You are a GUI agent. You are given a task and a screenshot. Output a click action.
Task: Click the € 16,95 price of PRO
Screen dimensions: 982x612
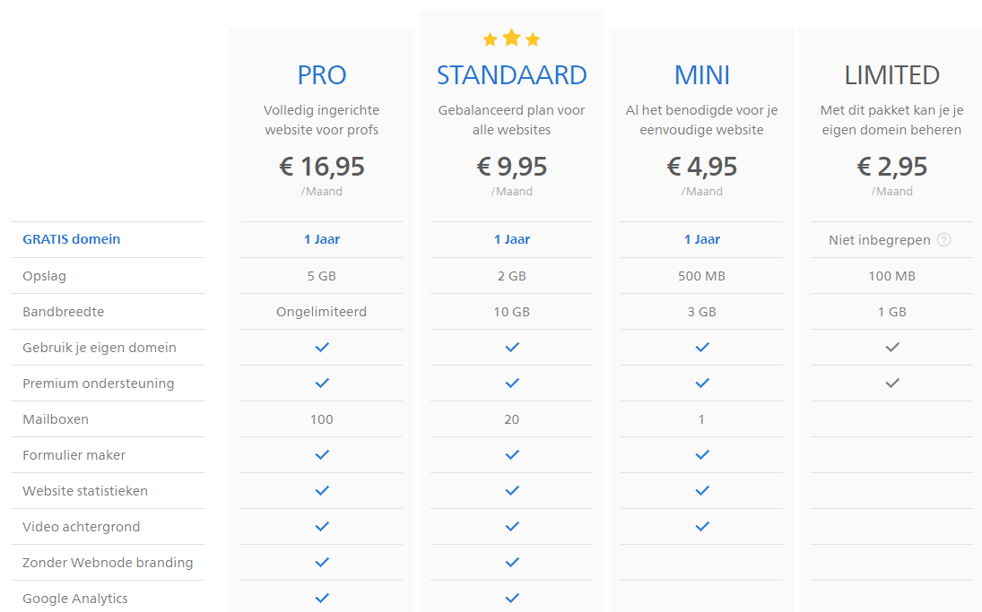tap(322, 167)
